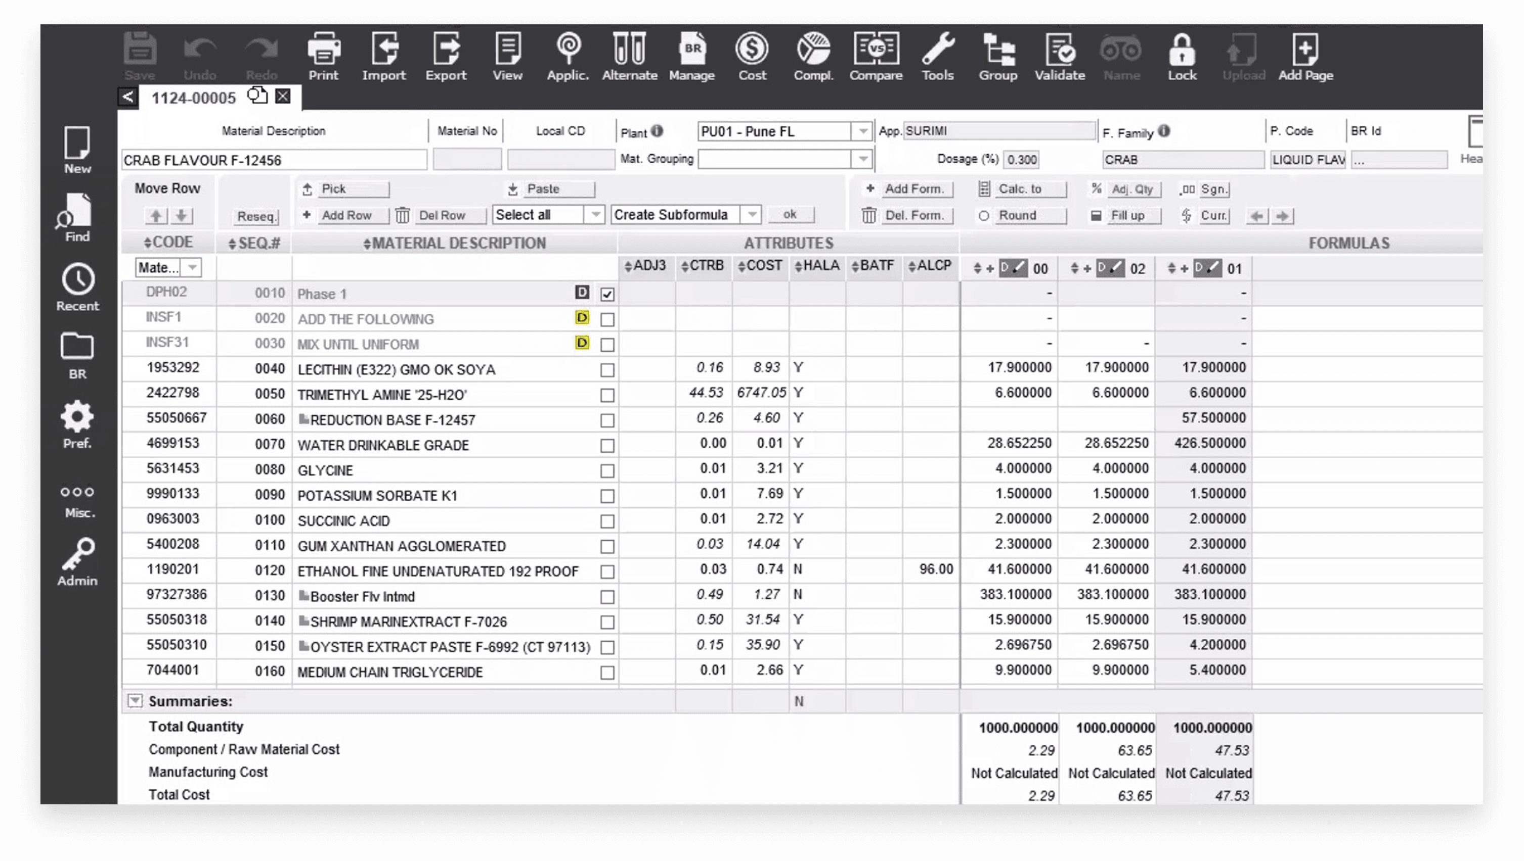Click the Add Row button
The width and height of the screenshot is (1524, 861).
point(345,215)
